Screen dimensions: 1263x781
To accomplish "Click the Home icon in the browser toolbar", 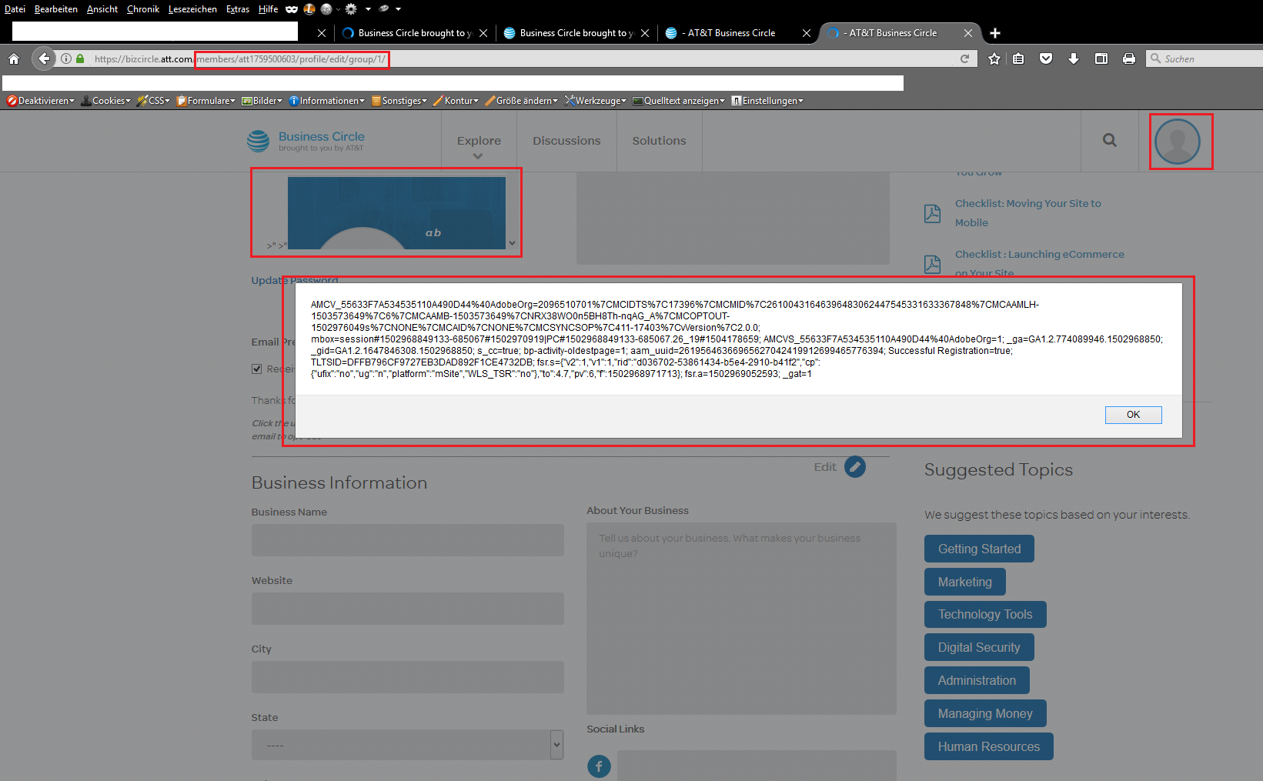I will [x=14, y=59].
